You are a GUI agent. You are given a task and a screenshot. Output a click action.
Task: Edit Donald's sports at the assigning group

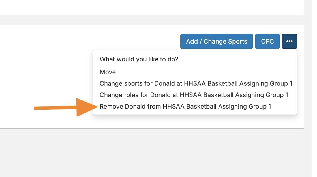[x=196, y=83]
